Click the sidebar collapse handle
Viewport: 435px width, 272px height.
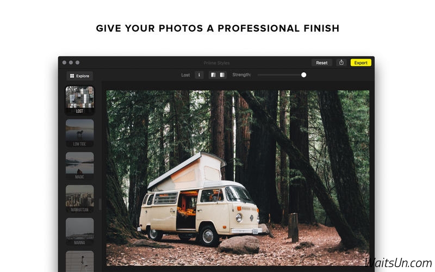coord(100,205)
